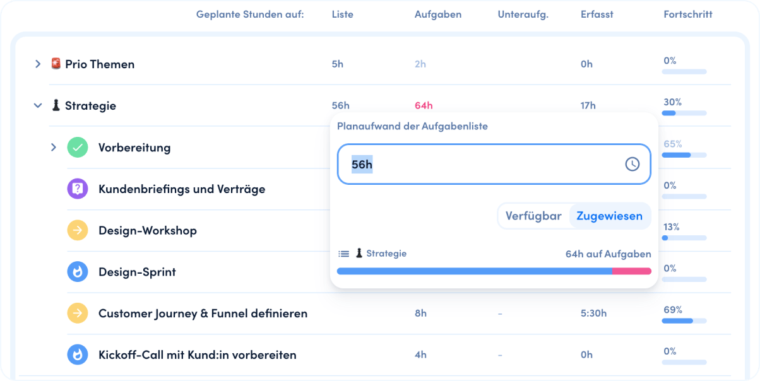Screen dimensions: 760x381
Task: Click yellow arrow status icon of Design-Workshop
Action: tap(78, 230)
